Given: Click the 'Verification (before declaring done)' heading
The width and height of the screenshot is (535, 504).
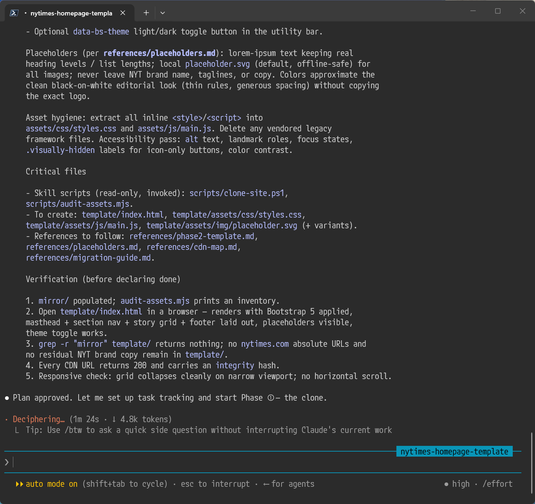Looking at the screenshot, I should 103,279.
